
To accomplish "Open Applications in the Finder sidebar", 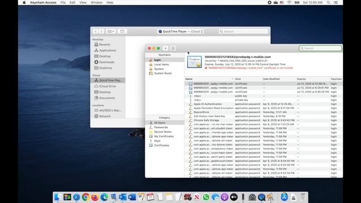I will 108,50.
